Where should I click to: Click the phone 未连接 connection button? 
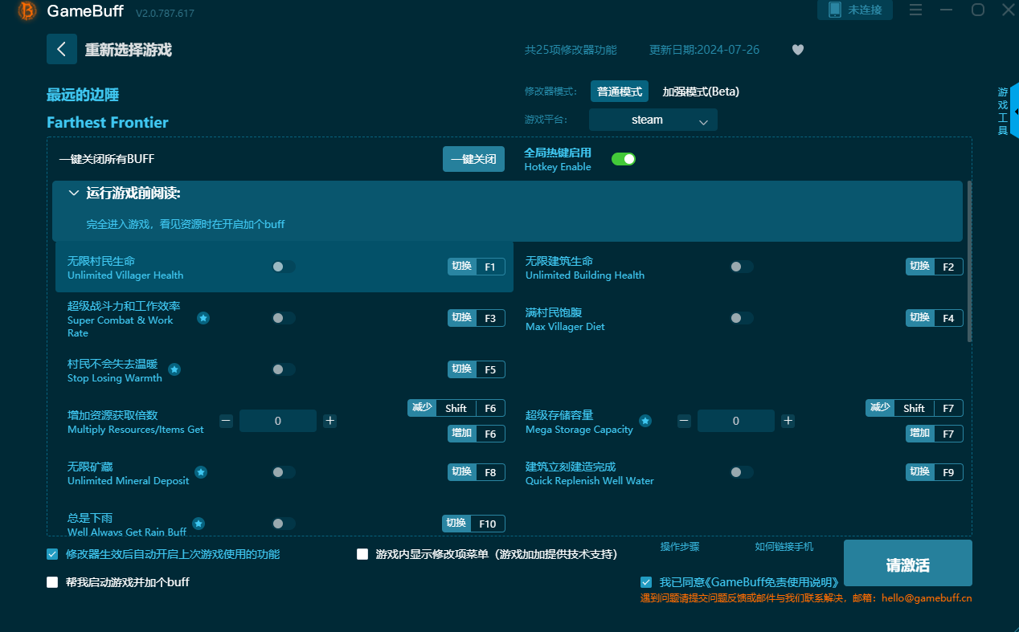click(855, 10)
